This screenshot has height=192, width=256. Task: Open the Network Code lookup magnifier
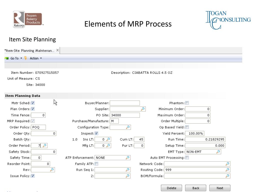227,163
